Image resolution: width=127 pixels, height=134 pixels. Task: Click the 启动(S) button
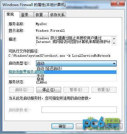pos(21,90)
